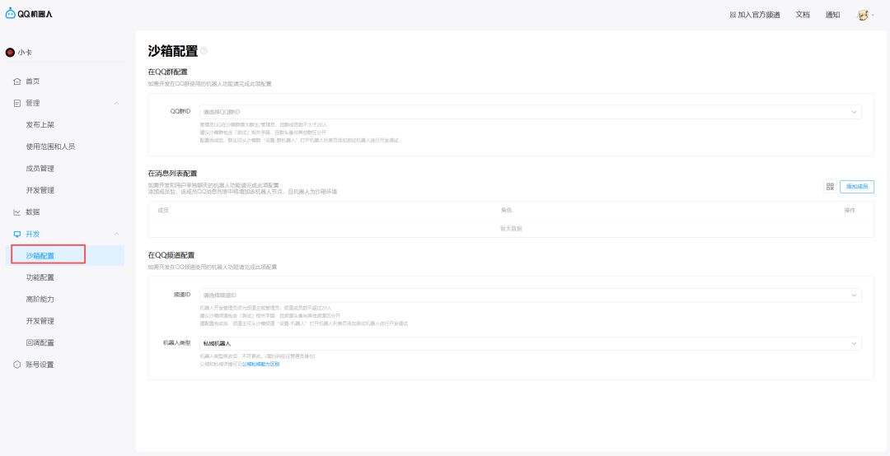Open 文档 in the top bar
Screen dimensions: 890x456
pyautogui.click(x=803, y=16)
